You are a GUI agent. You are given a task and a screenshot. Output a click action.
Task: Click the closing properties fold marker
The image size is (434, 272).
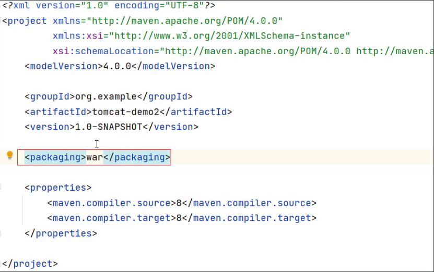click(x=1, y=233)
